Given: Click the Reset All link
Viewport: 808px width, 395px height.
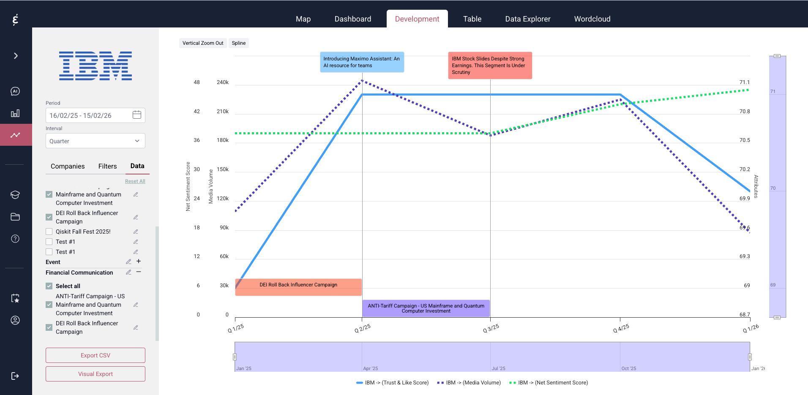Looking at the screenshot, I should pos(135,181).
